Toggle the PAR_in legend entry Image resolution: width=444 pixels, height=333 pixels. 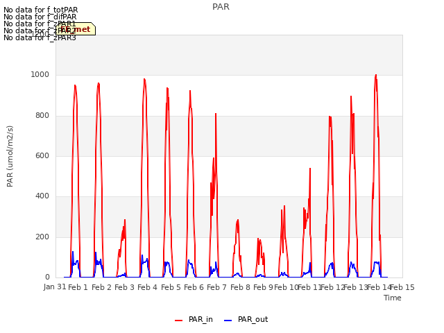coord(194,319)
